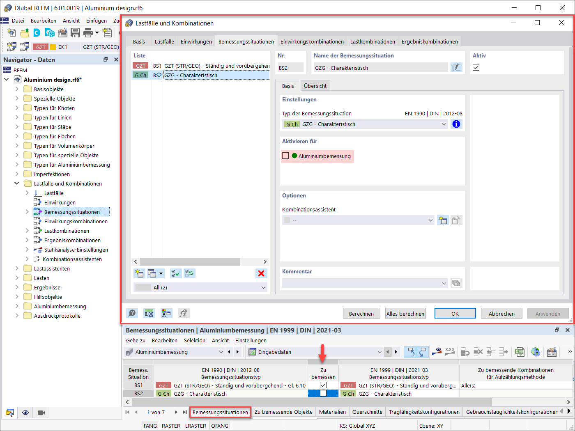Click the eye display icon at navigator bottom
Screen dimensions: 575x431
point(25,413)
